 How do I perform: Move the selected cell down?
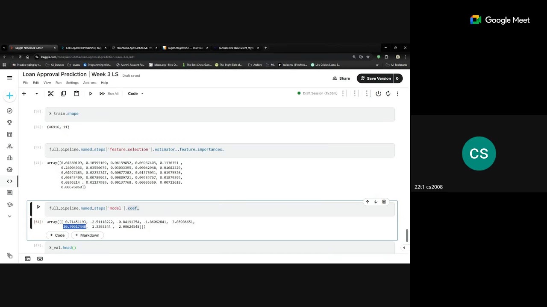376,202
